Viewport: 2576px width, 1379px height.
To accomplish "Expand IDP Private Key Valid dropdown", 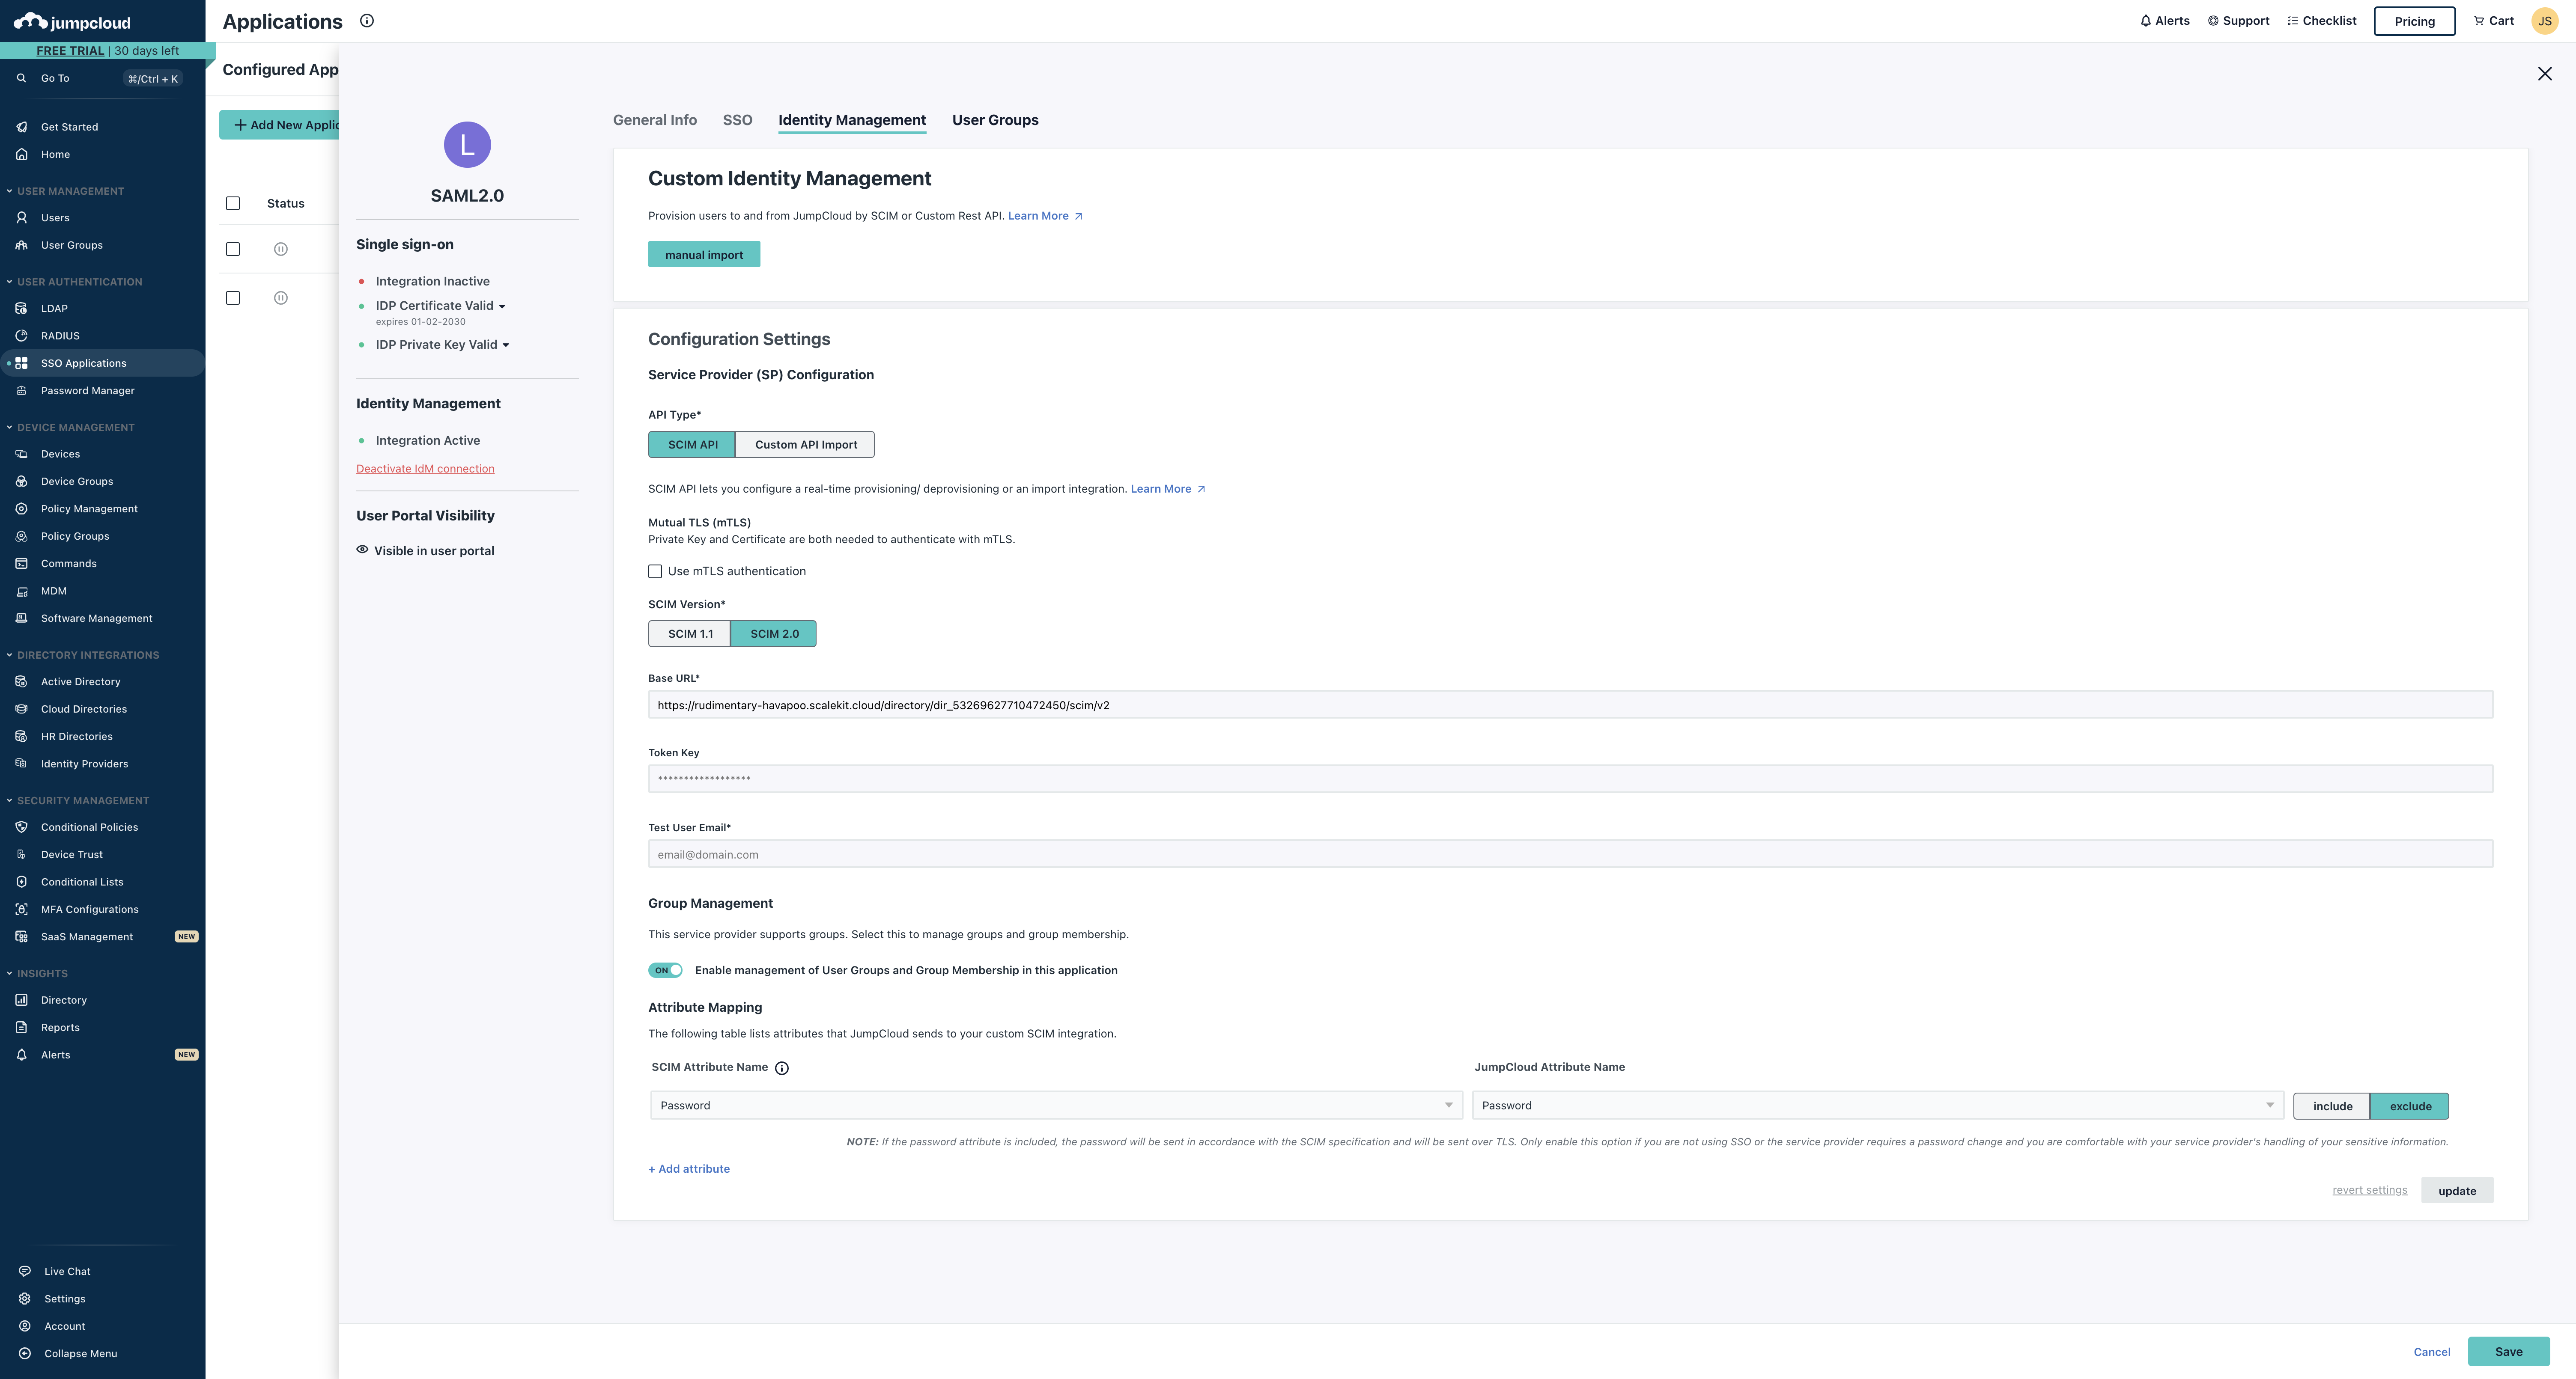I will [x=506, y=346].
